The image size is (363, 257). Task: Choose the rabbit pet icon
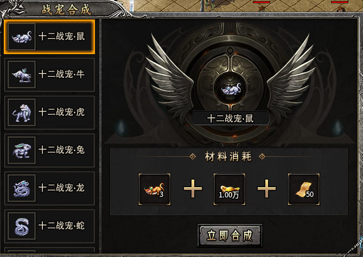[22, 150]
